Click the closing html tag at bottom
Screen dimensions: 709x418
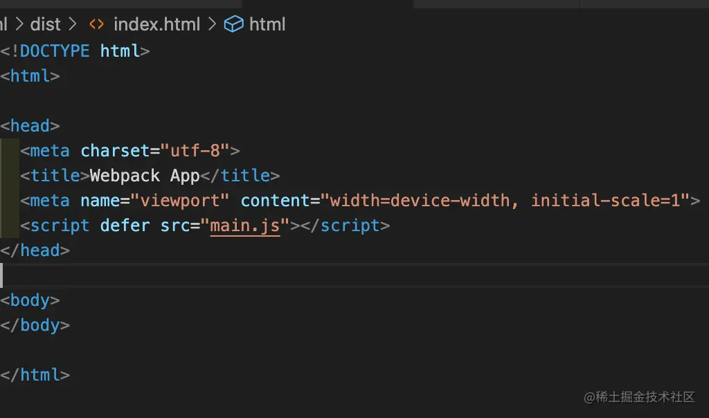click(x=39, y=375)
